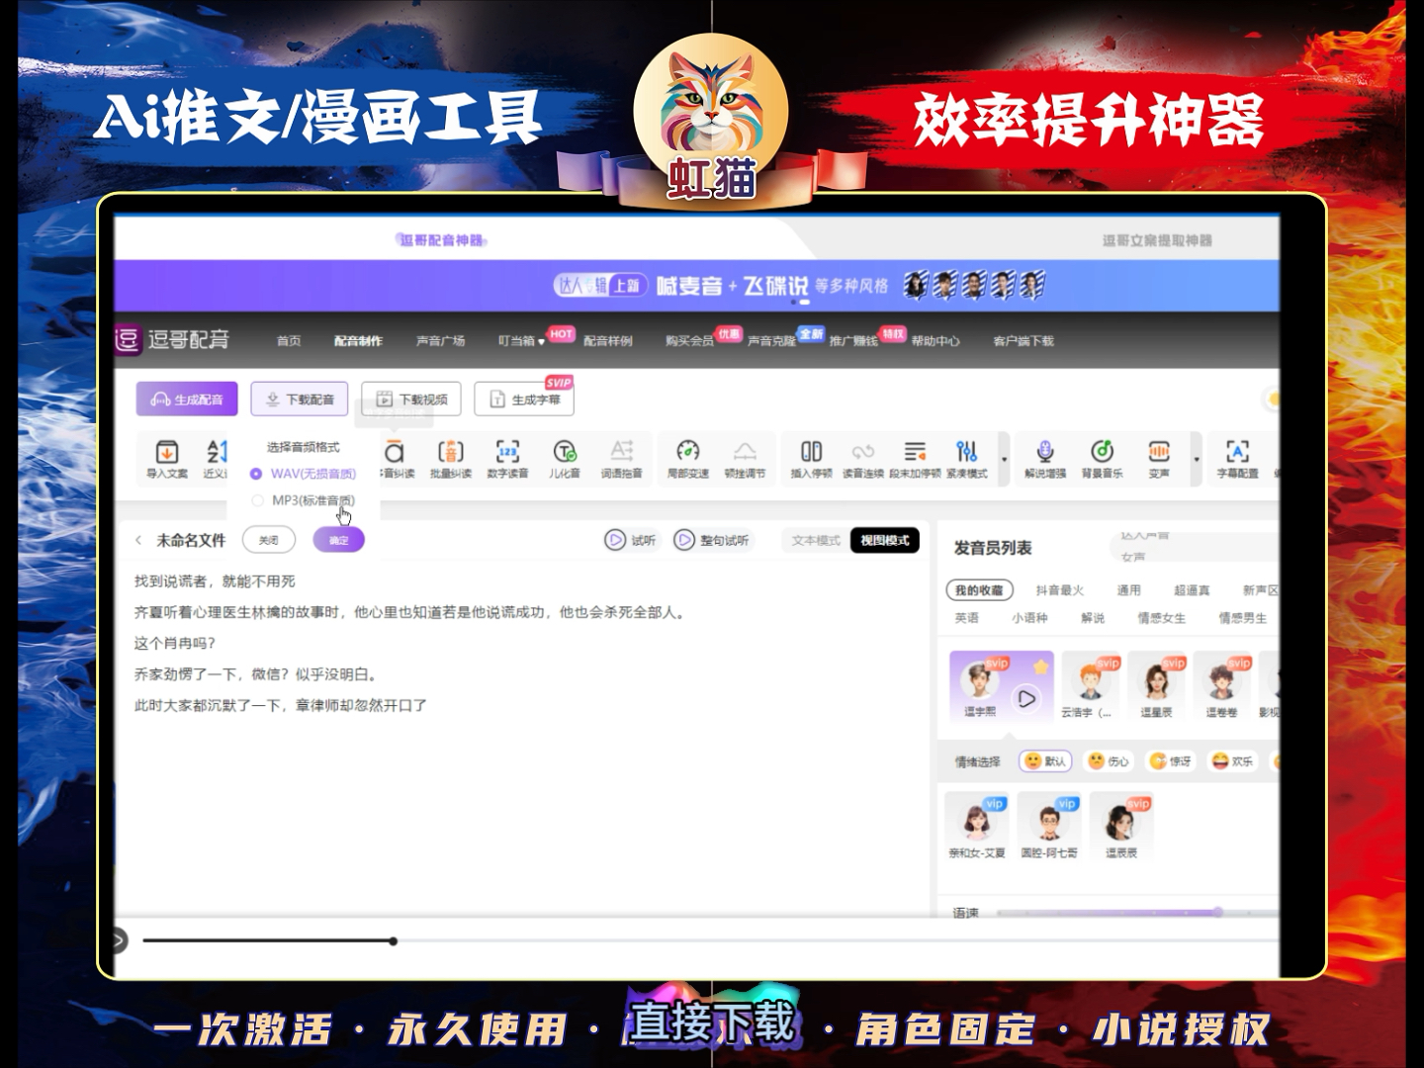The image size is (1424, 1068).
Task: Open the 配音制作 nav item
Action: tap(358, 341)
